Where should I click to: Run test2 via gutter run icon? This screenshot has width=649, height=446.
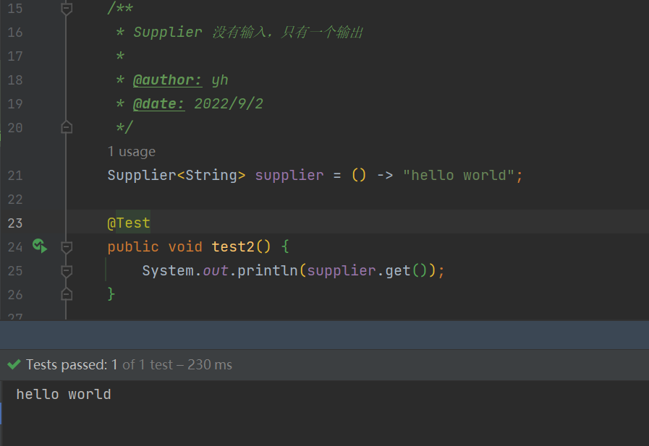(40, 246)
